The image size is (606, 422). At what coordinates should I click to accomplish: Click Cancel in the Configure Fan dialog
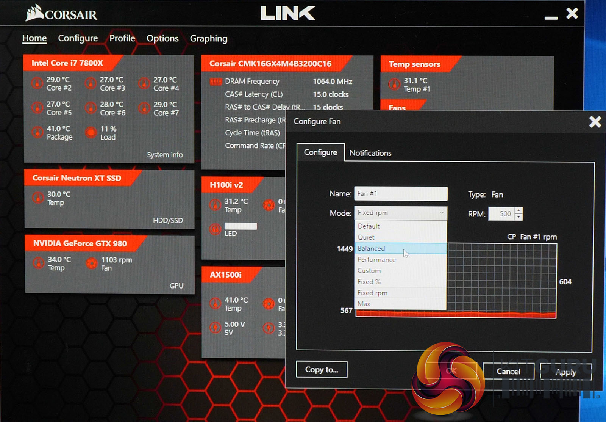tap(508, 371)
